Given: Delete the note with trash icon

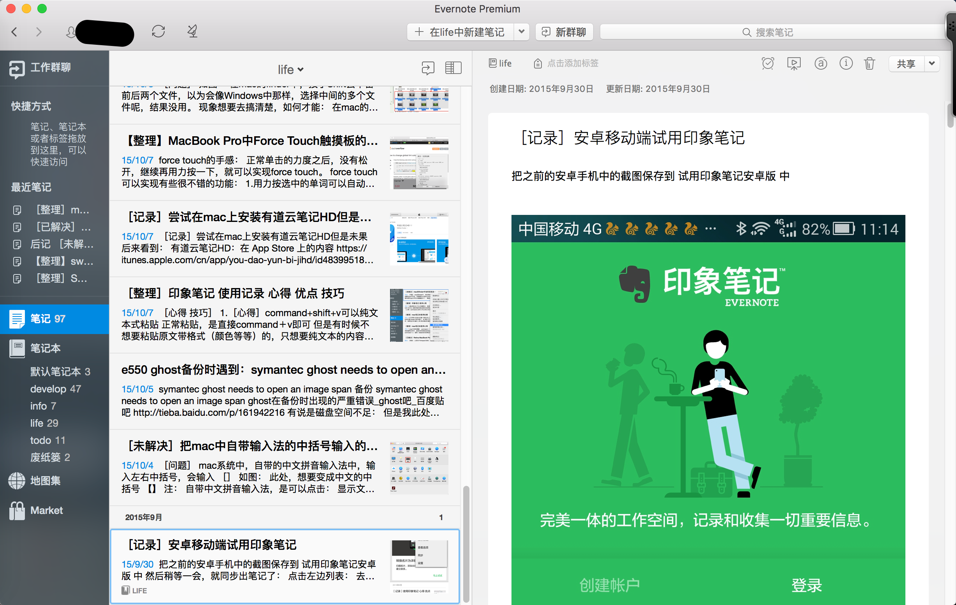Looking at the screenshot, I should coord(870,63).
